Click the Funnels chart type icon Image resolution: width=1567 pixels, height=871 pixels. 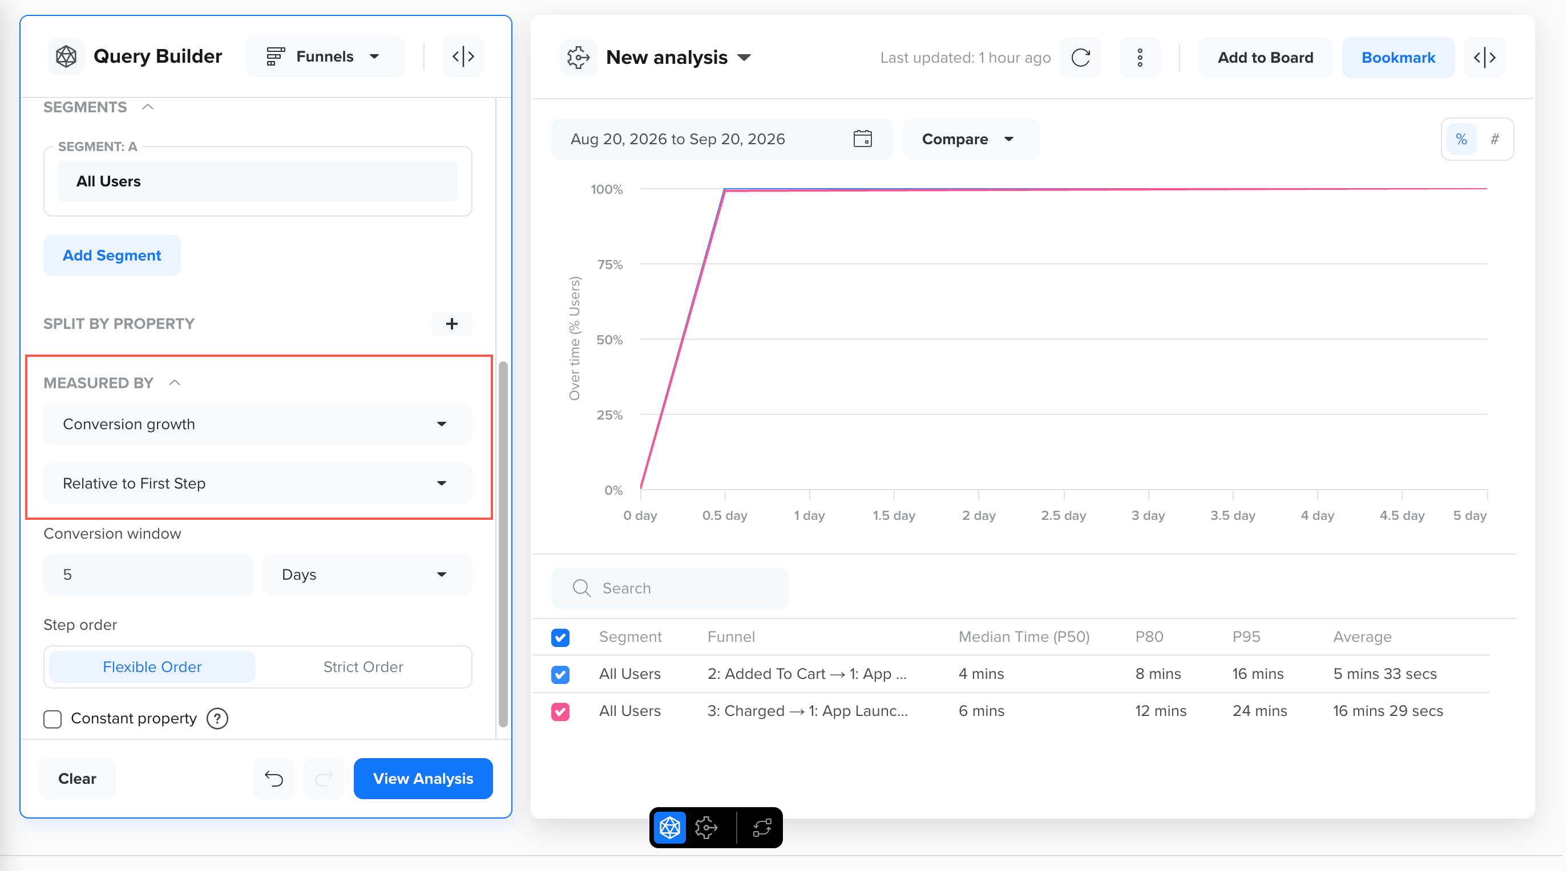276,56
